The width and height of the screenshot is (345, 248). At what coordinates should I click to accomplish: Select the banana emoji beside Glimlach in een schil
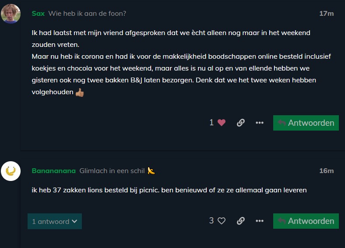151,171
